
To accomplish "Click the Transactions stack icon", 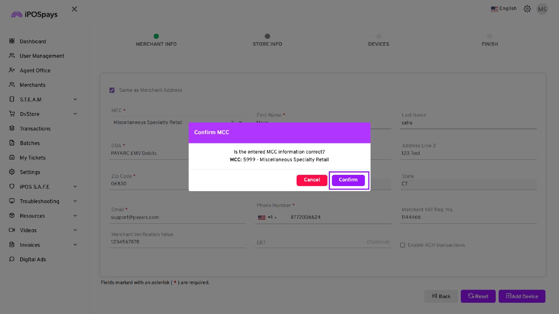I will [x=12, y=128].
